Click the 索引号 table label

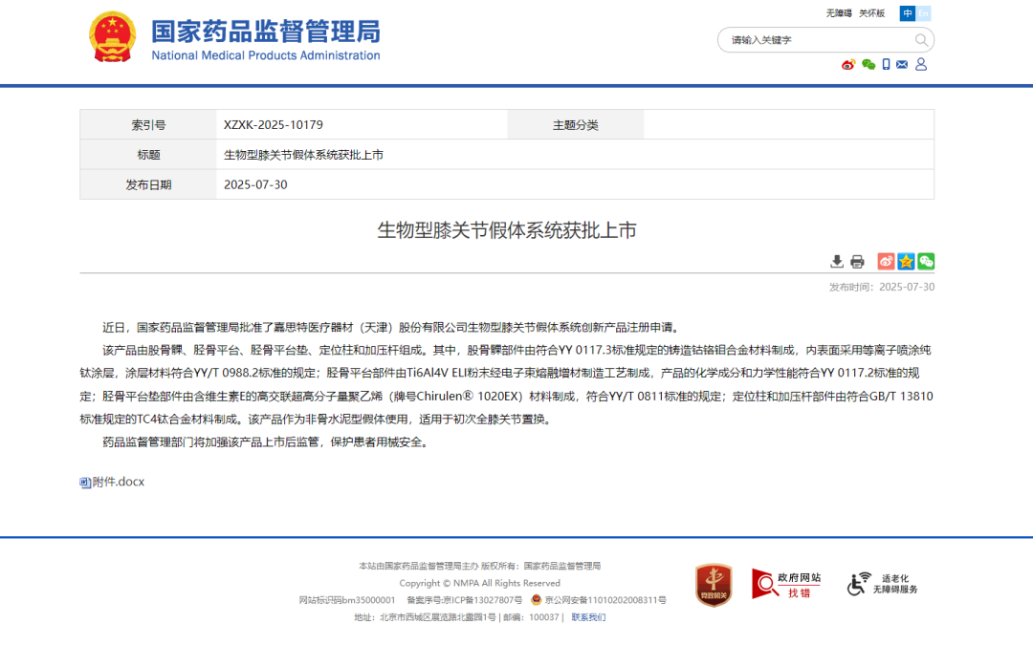click(x=148, y=125)
